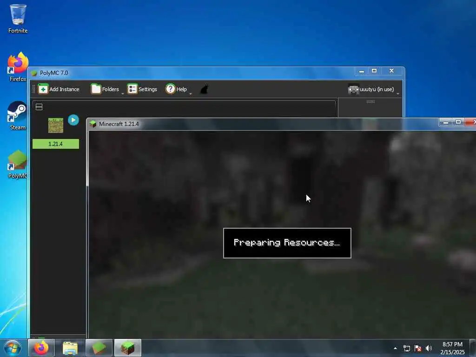Close the PolyMC 7.0 window
Image resolution: width=476 pixels, height=357 pixels.
pos(391,71)
